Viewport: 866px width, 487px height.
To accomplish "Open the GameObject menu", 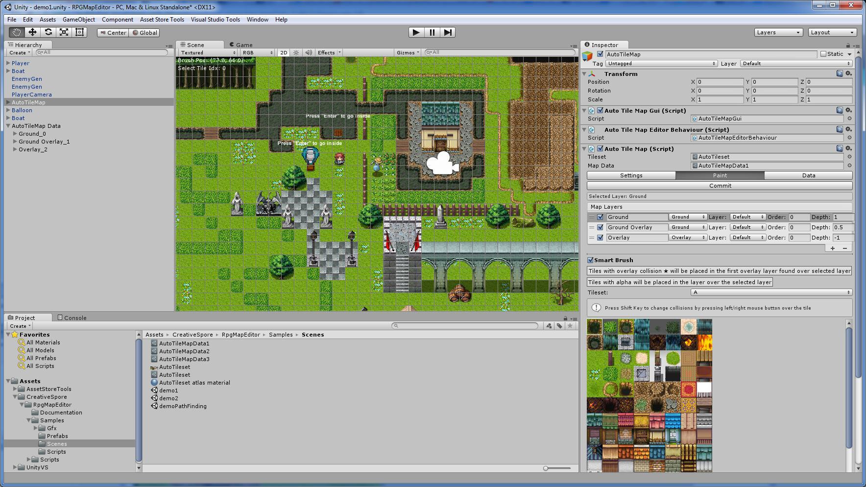I will [79, 20].
